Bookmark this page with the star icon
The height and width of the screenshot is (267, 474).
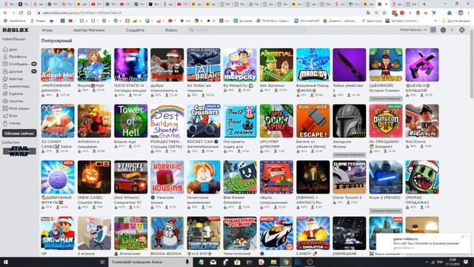coord(384,13)
